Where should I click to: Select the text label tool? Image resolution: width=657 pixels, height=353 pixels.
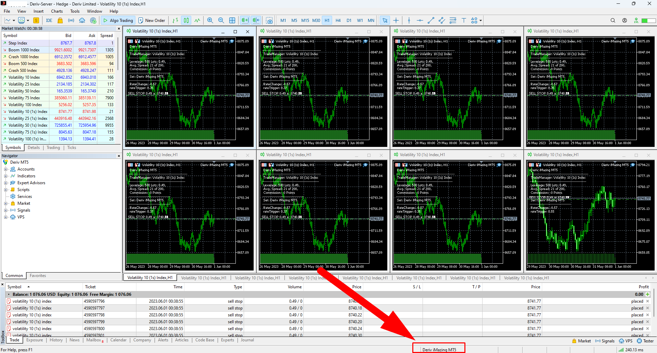click(464, 21)
